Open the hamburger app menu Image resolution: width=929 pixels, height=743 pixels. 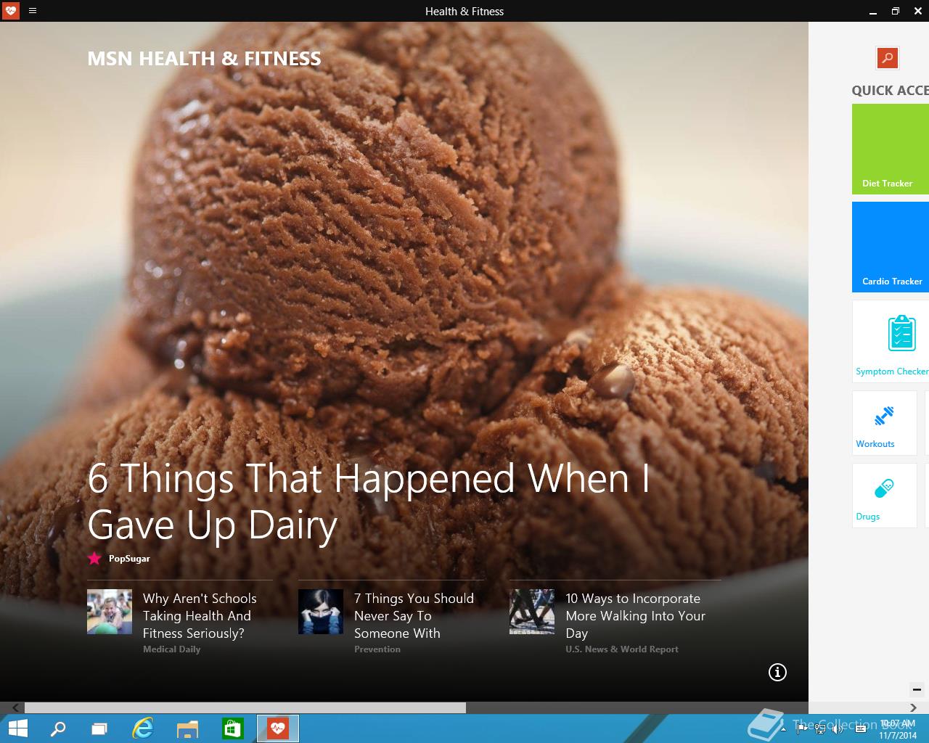click(32, 11)
